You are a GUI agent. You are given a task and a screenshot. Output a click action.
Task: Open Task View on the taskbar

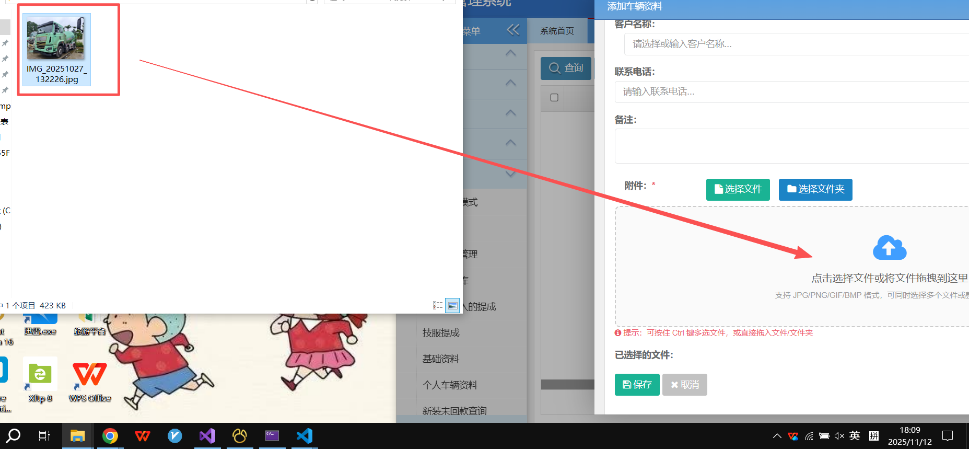pyautogui.click(x=44, y=435)
